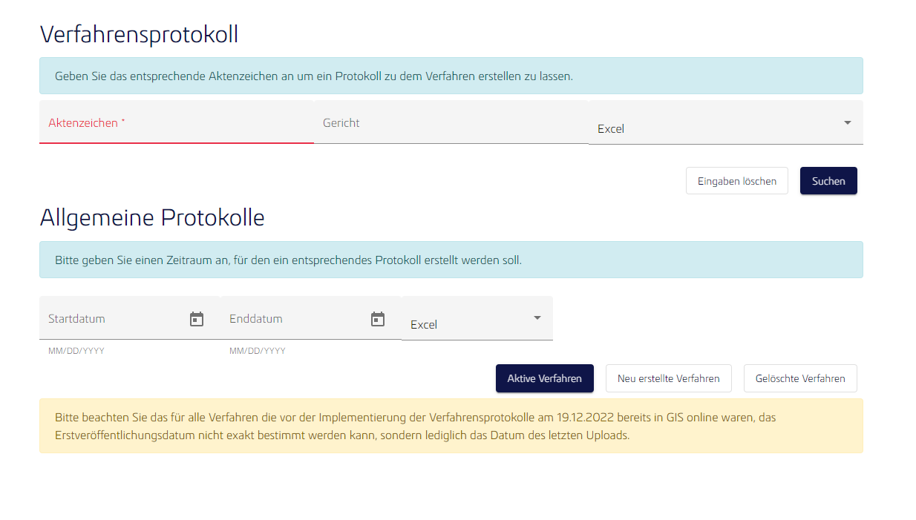Focus the Aktenzeichen required input field
Viewport: 916px width, 520px height.
click(x=177, y=122)
